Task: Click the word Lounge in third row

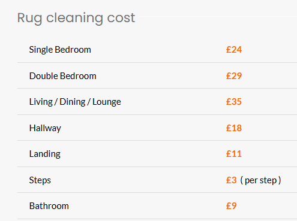Action: (107, 102)
